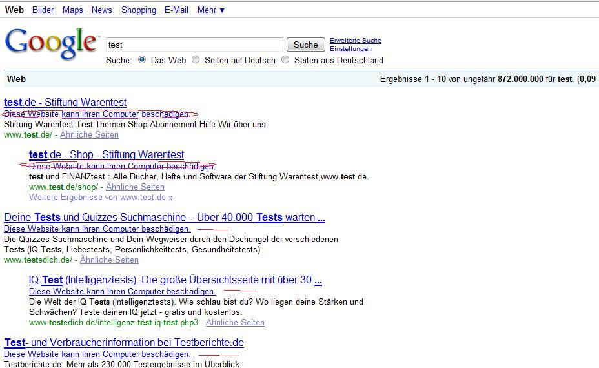The height and width of the screenshot is (368, 599).
Task: Open the IQ Test (Intelligenztests) result
Action: 176,280
